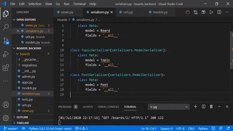This screenshot has height=131, width=233.
Task: Click Ln 19, Col 1 in status bar
Action: [149, 128]
